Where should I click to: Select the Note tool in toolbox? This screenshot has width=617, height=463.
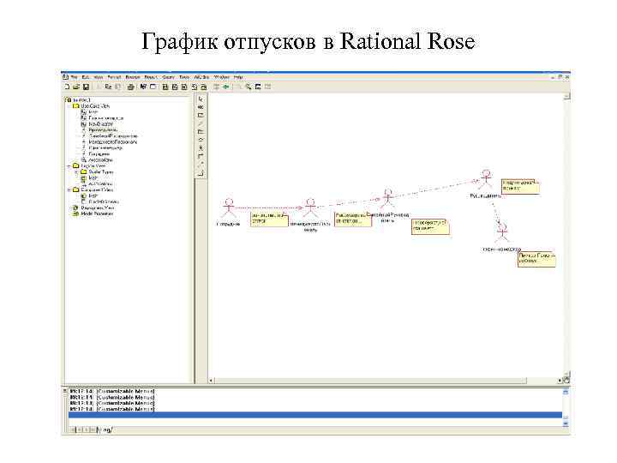[x=201, y=116]
